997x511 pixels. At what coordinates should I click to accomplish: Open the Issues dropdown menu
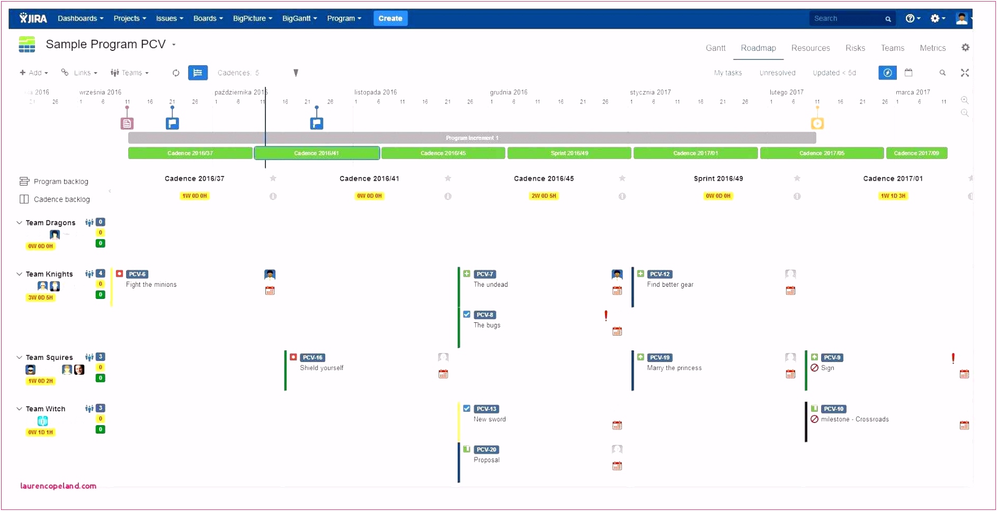coord(170,18)
